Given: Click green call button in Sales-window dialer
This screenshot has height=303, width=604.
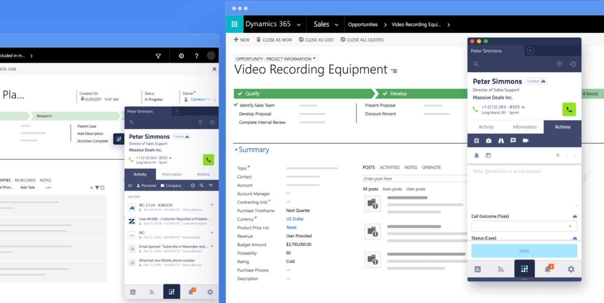Looking at the screenshot, I should click(569, 109).
